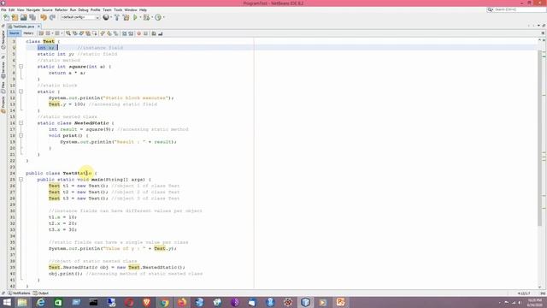This screenshot has height=308, width=547.
Task: Click the Profile Project clock icon
Action: tap(158, 17)
